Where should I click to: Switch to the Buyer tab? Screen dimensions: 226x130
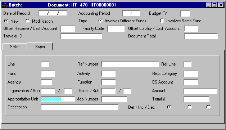click(40, 46)
